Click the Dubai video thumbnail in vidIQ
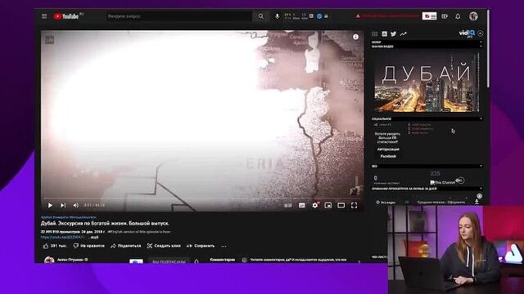Viewport: 524px width, 294px height. (x=427, y=82)
